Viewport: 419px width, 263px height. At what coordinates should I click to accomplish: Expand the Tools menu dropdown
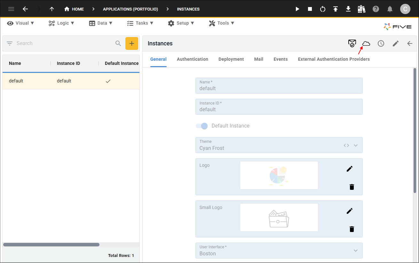coord(221,23)
